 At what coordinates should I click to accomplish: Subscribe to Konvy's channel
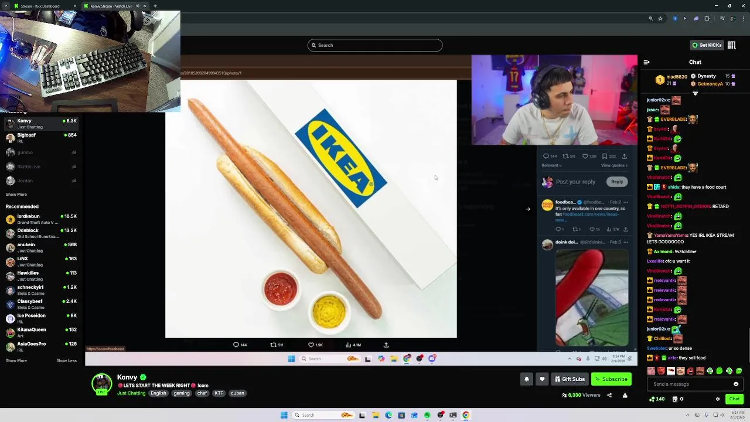click(x=611, y=379)
